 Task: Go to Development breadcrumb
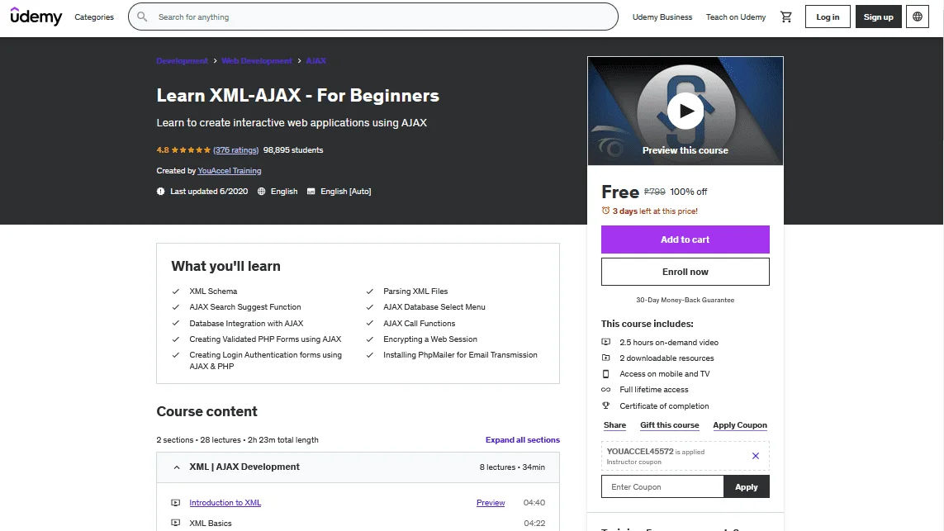[x=182, y=61]
